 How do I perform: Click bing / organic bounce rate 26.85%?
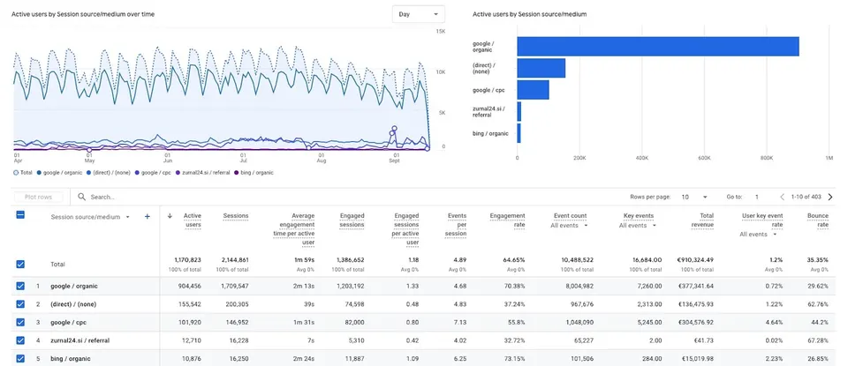point(818,358)
